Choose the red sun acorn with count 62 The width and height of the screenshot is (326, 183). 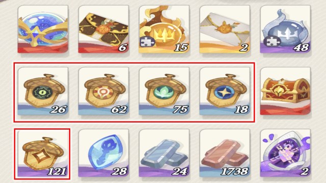103,91
